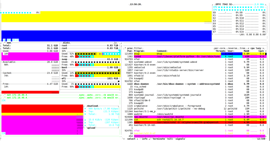Click the up arrow beside select

click(124, 139)
